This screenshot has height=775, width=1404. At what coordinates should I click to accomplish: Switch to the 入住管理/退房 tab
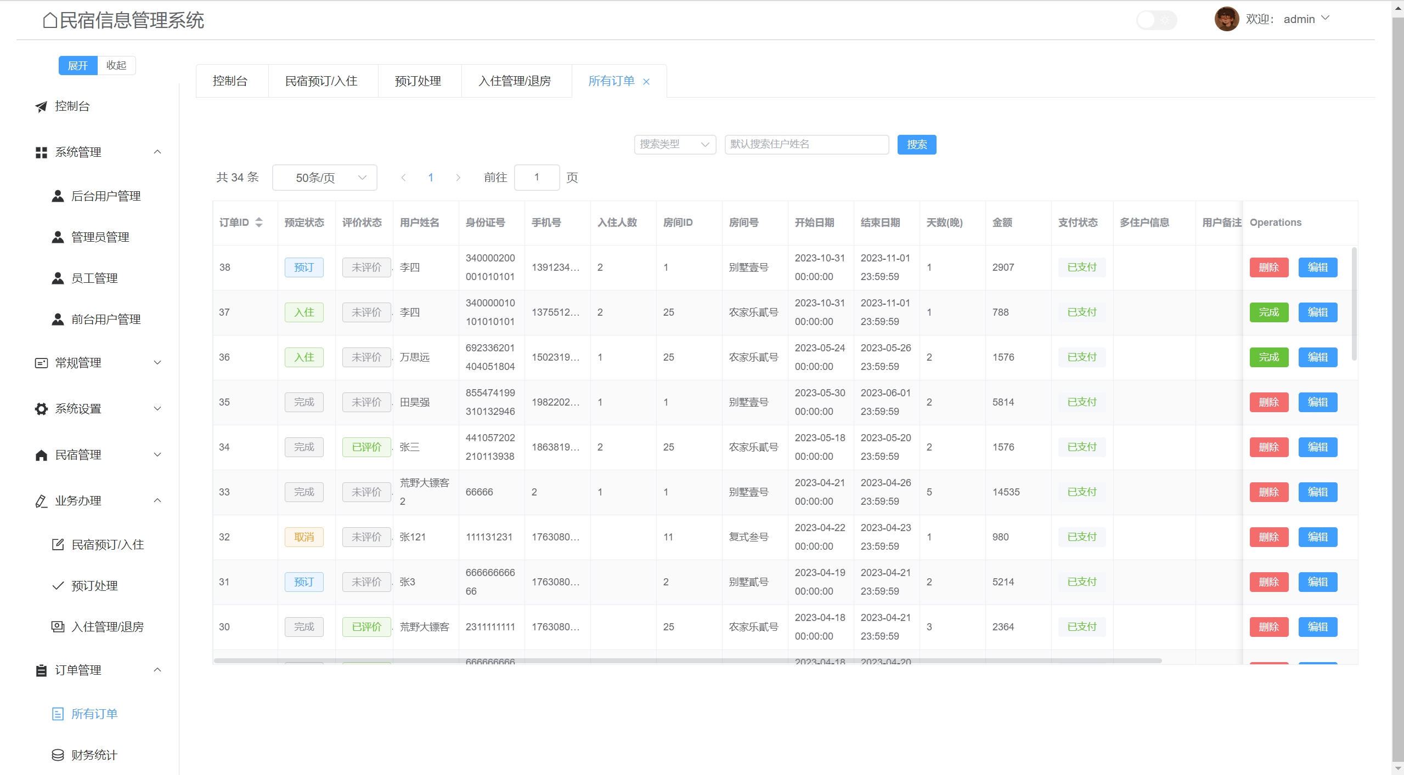[x=515, y=81]
